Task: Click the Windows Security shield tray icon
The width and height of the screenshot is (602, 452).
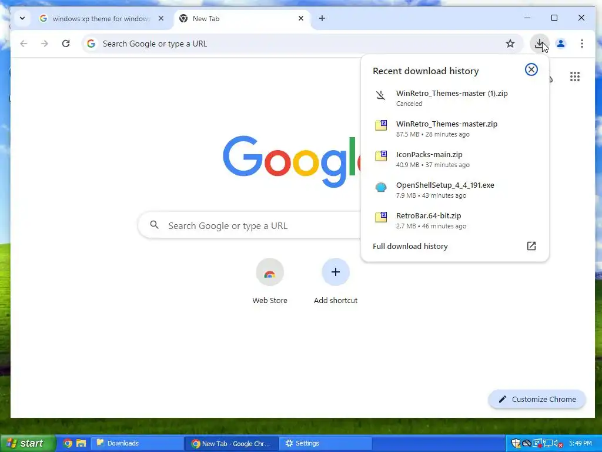Action: click(516, 444)
